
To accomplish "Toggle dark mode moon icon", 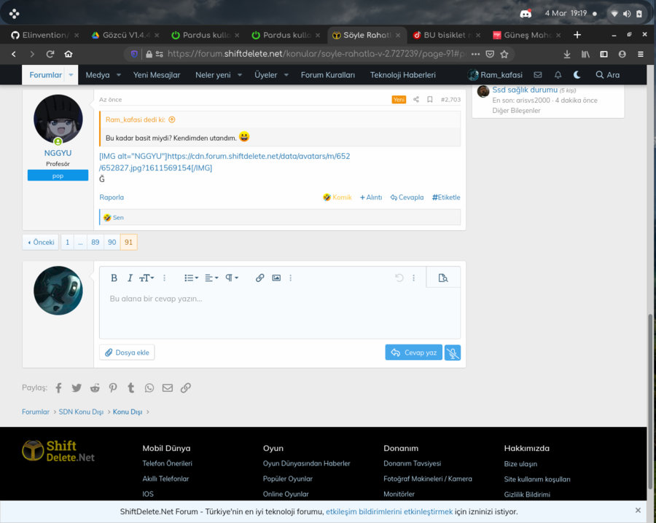I will (577, 75).
